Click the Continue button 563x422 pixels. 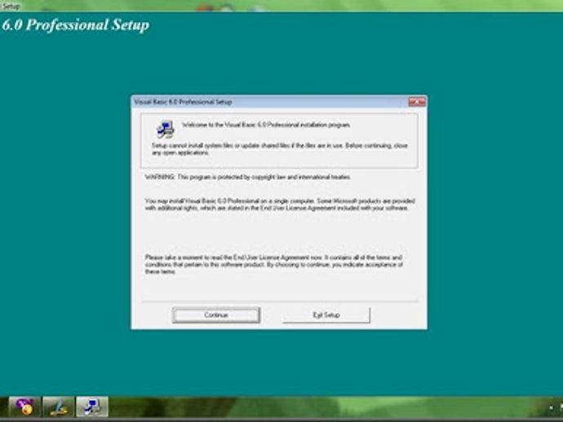pos(215,314)
